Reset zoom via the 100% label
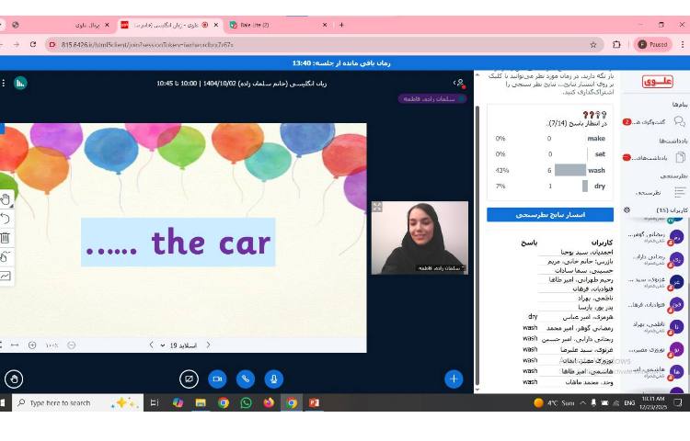The height and width of the screenshot is (441, 690). (52, 345)
